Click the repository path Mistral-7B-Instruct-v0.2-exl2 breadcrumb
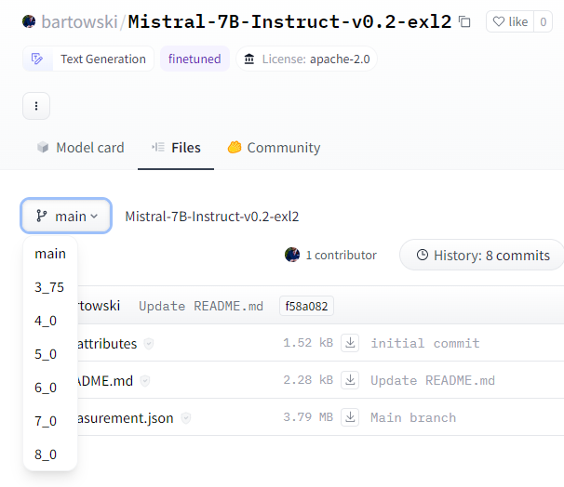Screen dimensions: 564x487 point(212,217)
